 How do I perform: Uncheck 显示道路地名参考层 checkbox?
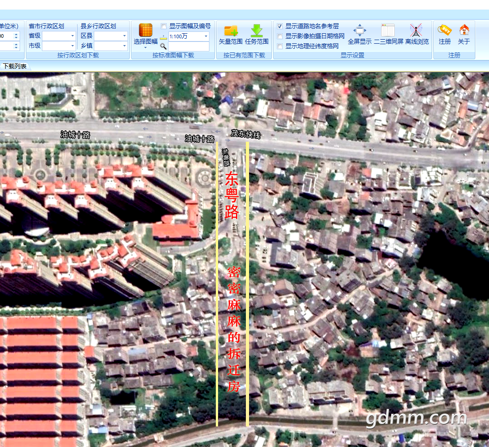point(280,26)
